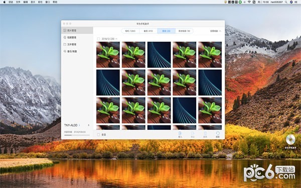Open the Window (窗口) menu
This screenshot has height=188, width=301.
[x=48, y=2]
